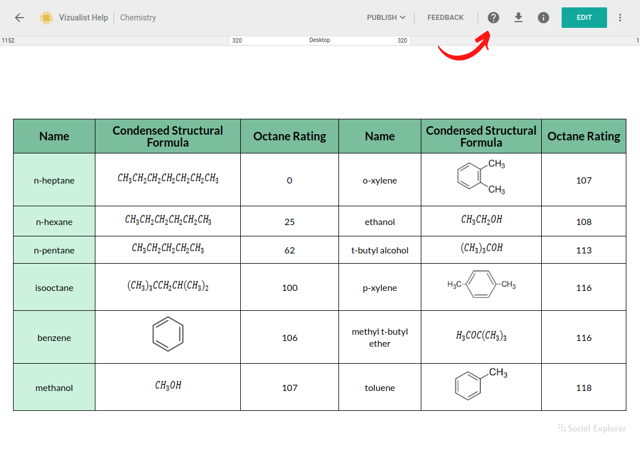Click octane rating 106 for benzene
The image size is (640, 462).
coord(290,338)
